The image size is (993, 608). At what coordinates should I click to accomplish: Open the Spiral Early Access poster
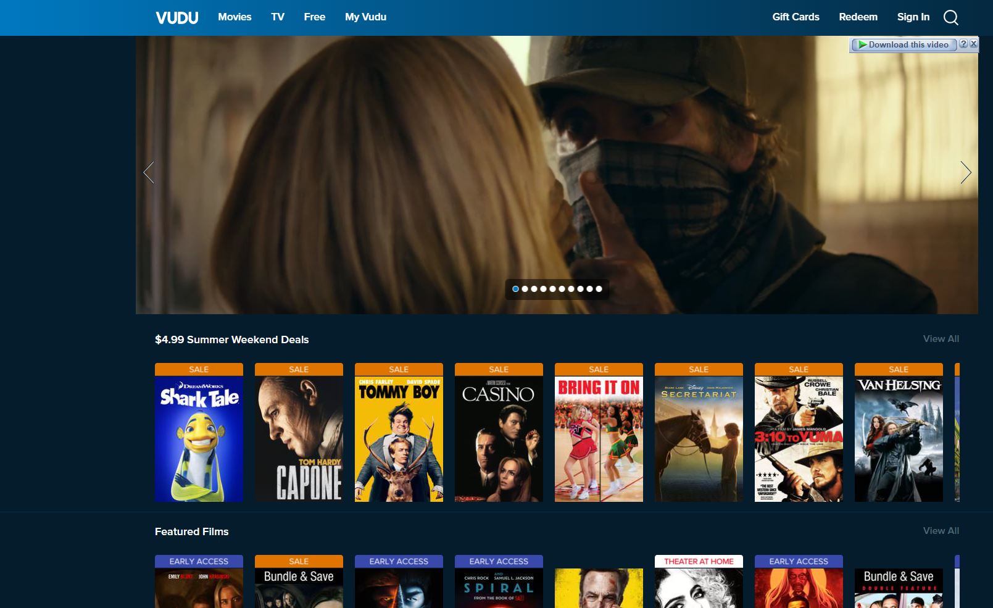click(x=499, y=581)
